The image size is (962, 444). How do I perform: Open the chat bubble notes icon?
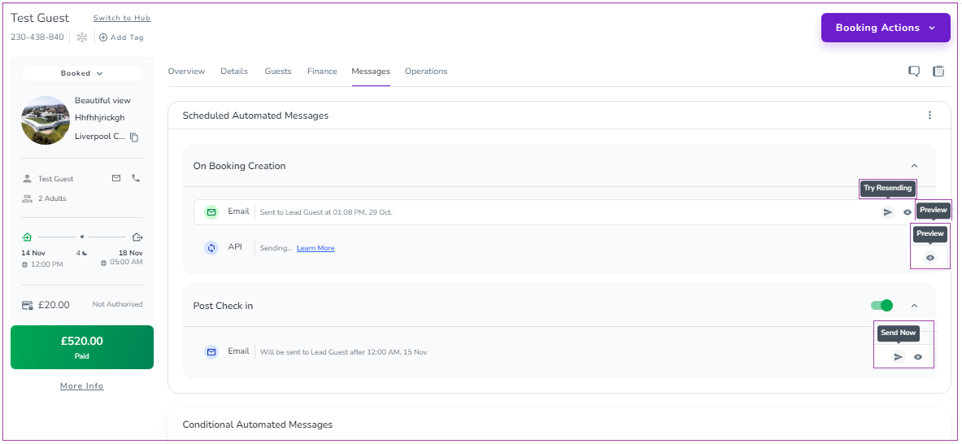pyautogui.click(x=914, y=72)
